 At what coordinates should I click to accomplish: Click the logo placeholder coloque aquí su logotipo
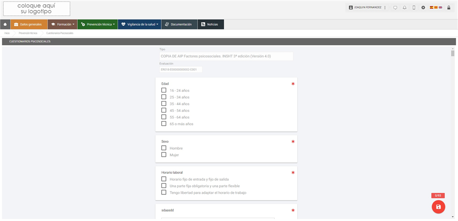[37, 9]
